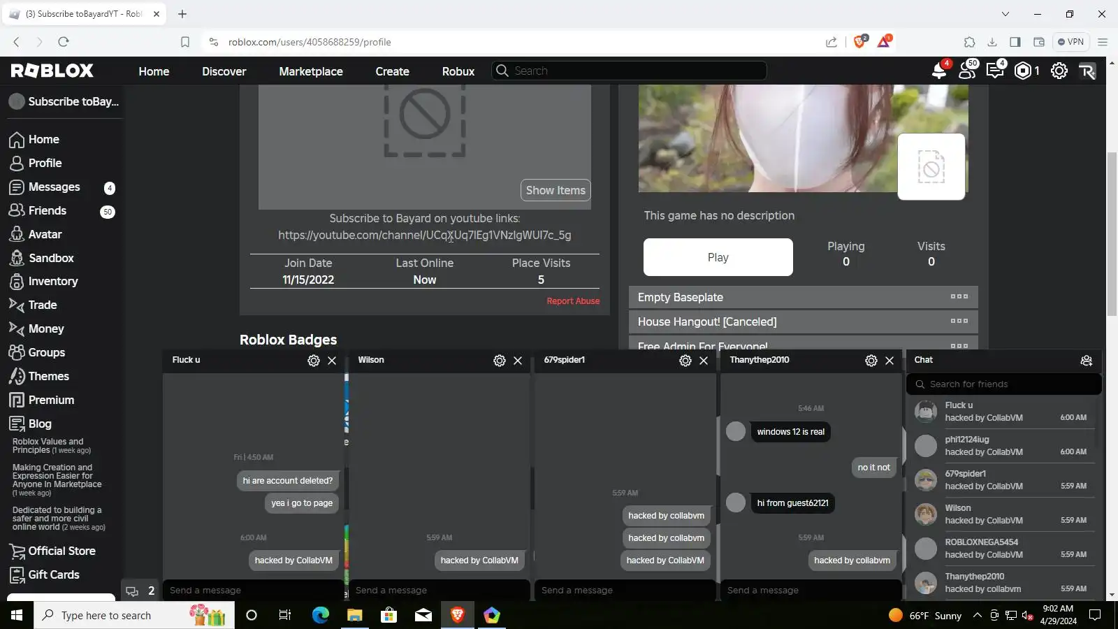
Task: Open friend requests icon in top bar
Action: click(x=968, y=71)
